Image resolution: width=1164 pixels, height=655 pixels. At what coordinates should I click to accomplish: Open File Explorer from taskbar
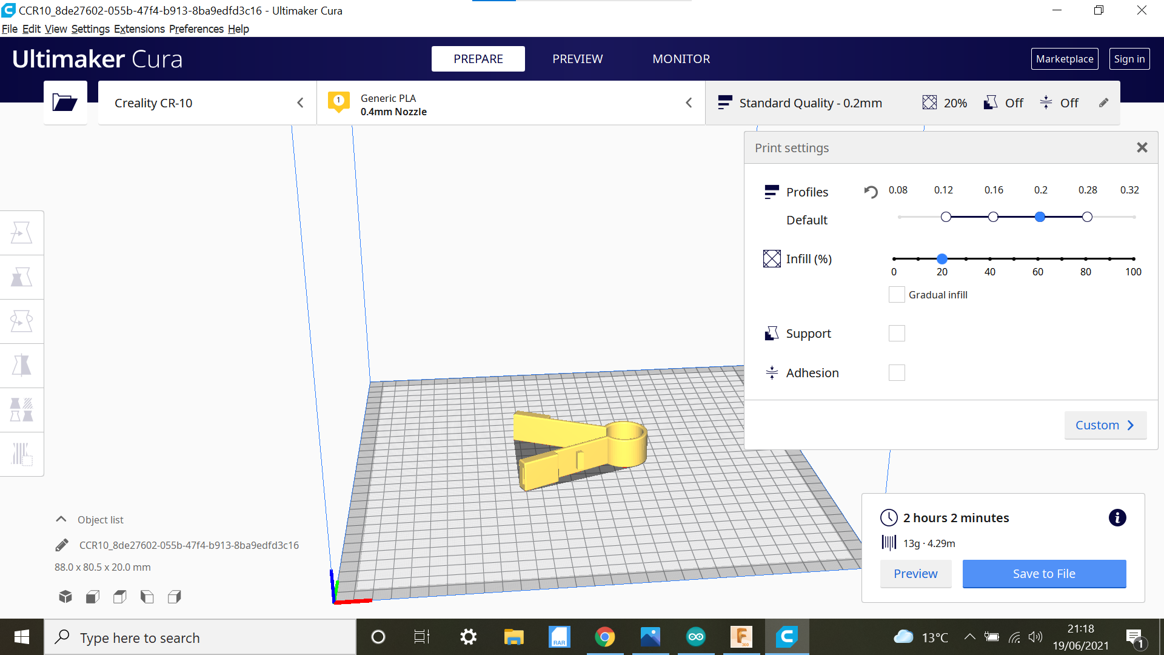513,637
